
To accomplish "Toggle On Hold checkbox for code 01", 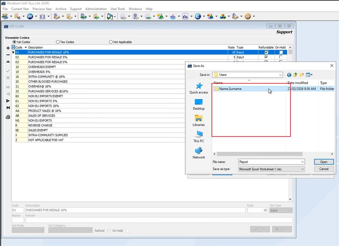I will pyautogui.click(x=281, y=52).
